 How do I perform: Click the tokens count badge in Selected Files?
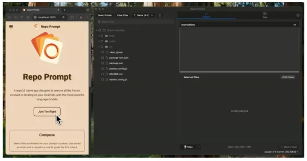point(288,77)
